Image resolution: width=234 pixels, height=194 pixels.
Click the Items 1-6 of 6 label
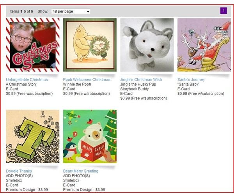click(x=21, y=11)
